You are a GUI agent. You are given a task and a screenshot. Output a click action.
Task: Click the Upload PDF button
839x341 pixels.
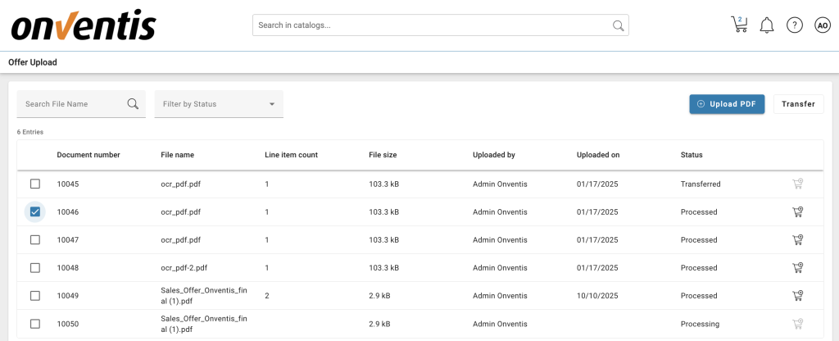pos(727,104)
